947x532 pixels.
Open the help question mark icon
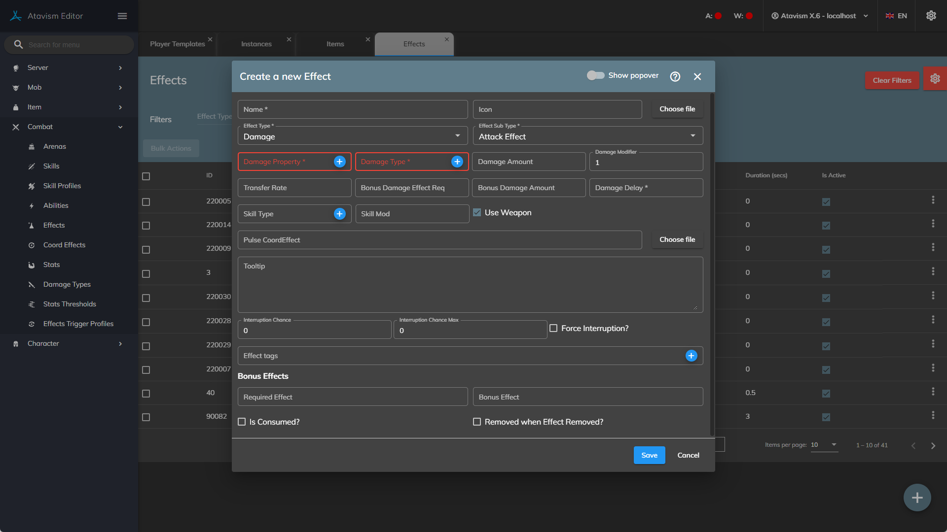[x=675, y=76]
